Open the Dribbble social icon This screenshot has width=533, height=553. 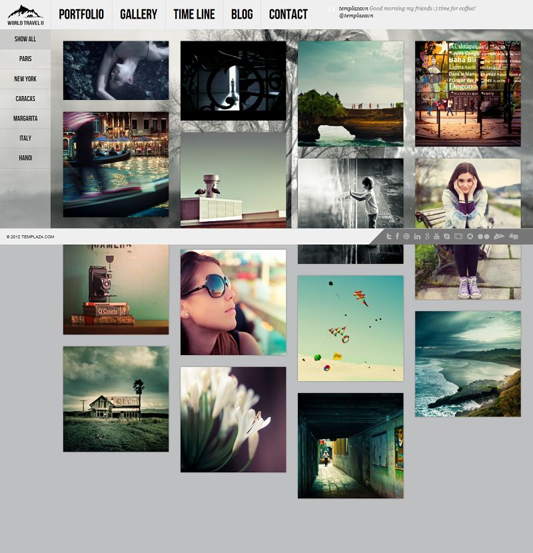click(x=406, y=237)
